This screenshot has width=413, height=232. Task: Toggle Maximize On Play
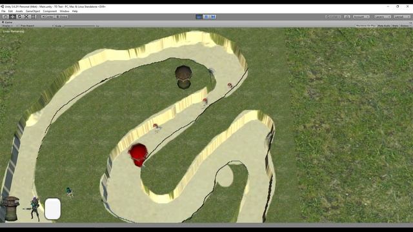point(366,26)
